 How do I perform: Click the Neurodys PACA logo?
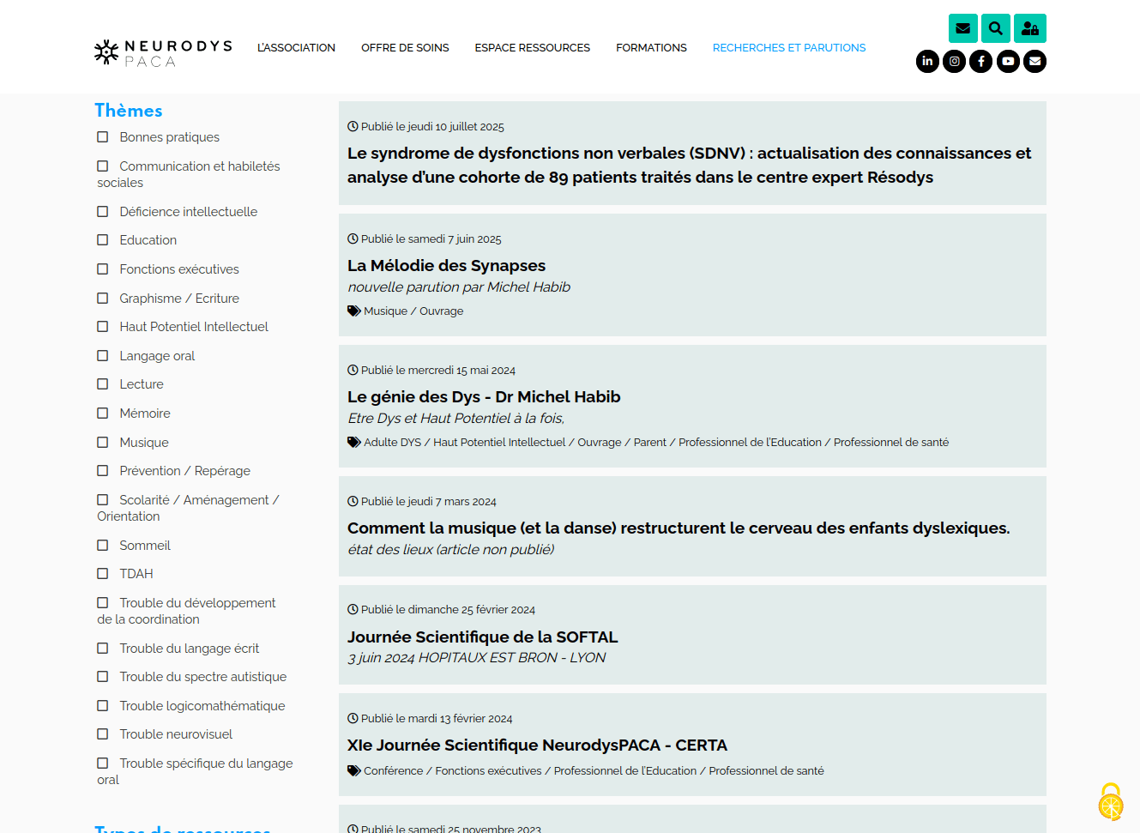click(163, 52)
